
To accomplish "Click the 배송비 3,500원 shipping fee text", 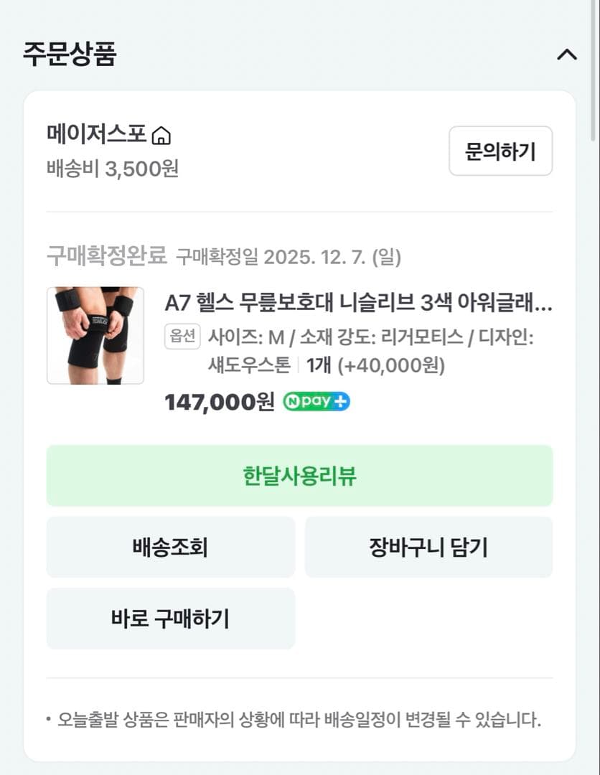I will pyautogui.click(x=113, y=169).
